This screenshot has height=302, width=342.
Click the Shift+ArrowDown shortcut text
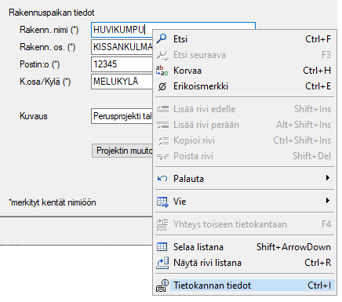[x=293, y=247]
